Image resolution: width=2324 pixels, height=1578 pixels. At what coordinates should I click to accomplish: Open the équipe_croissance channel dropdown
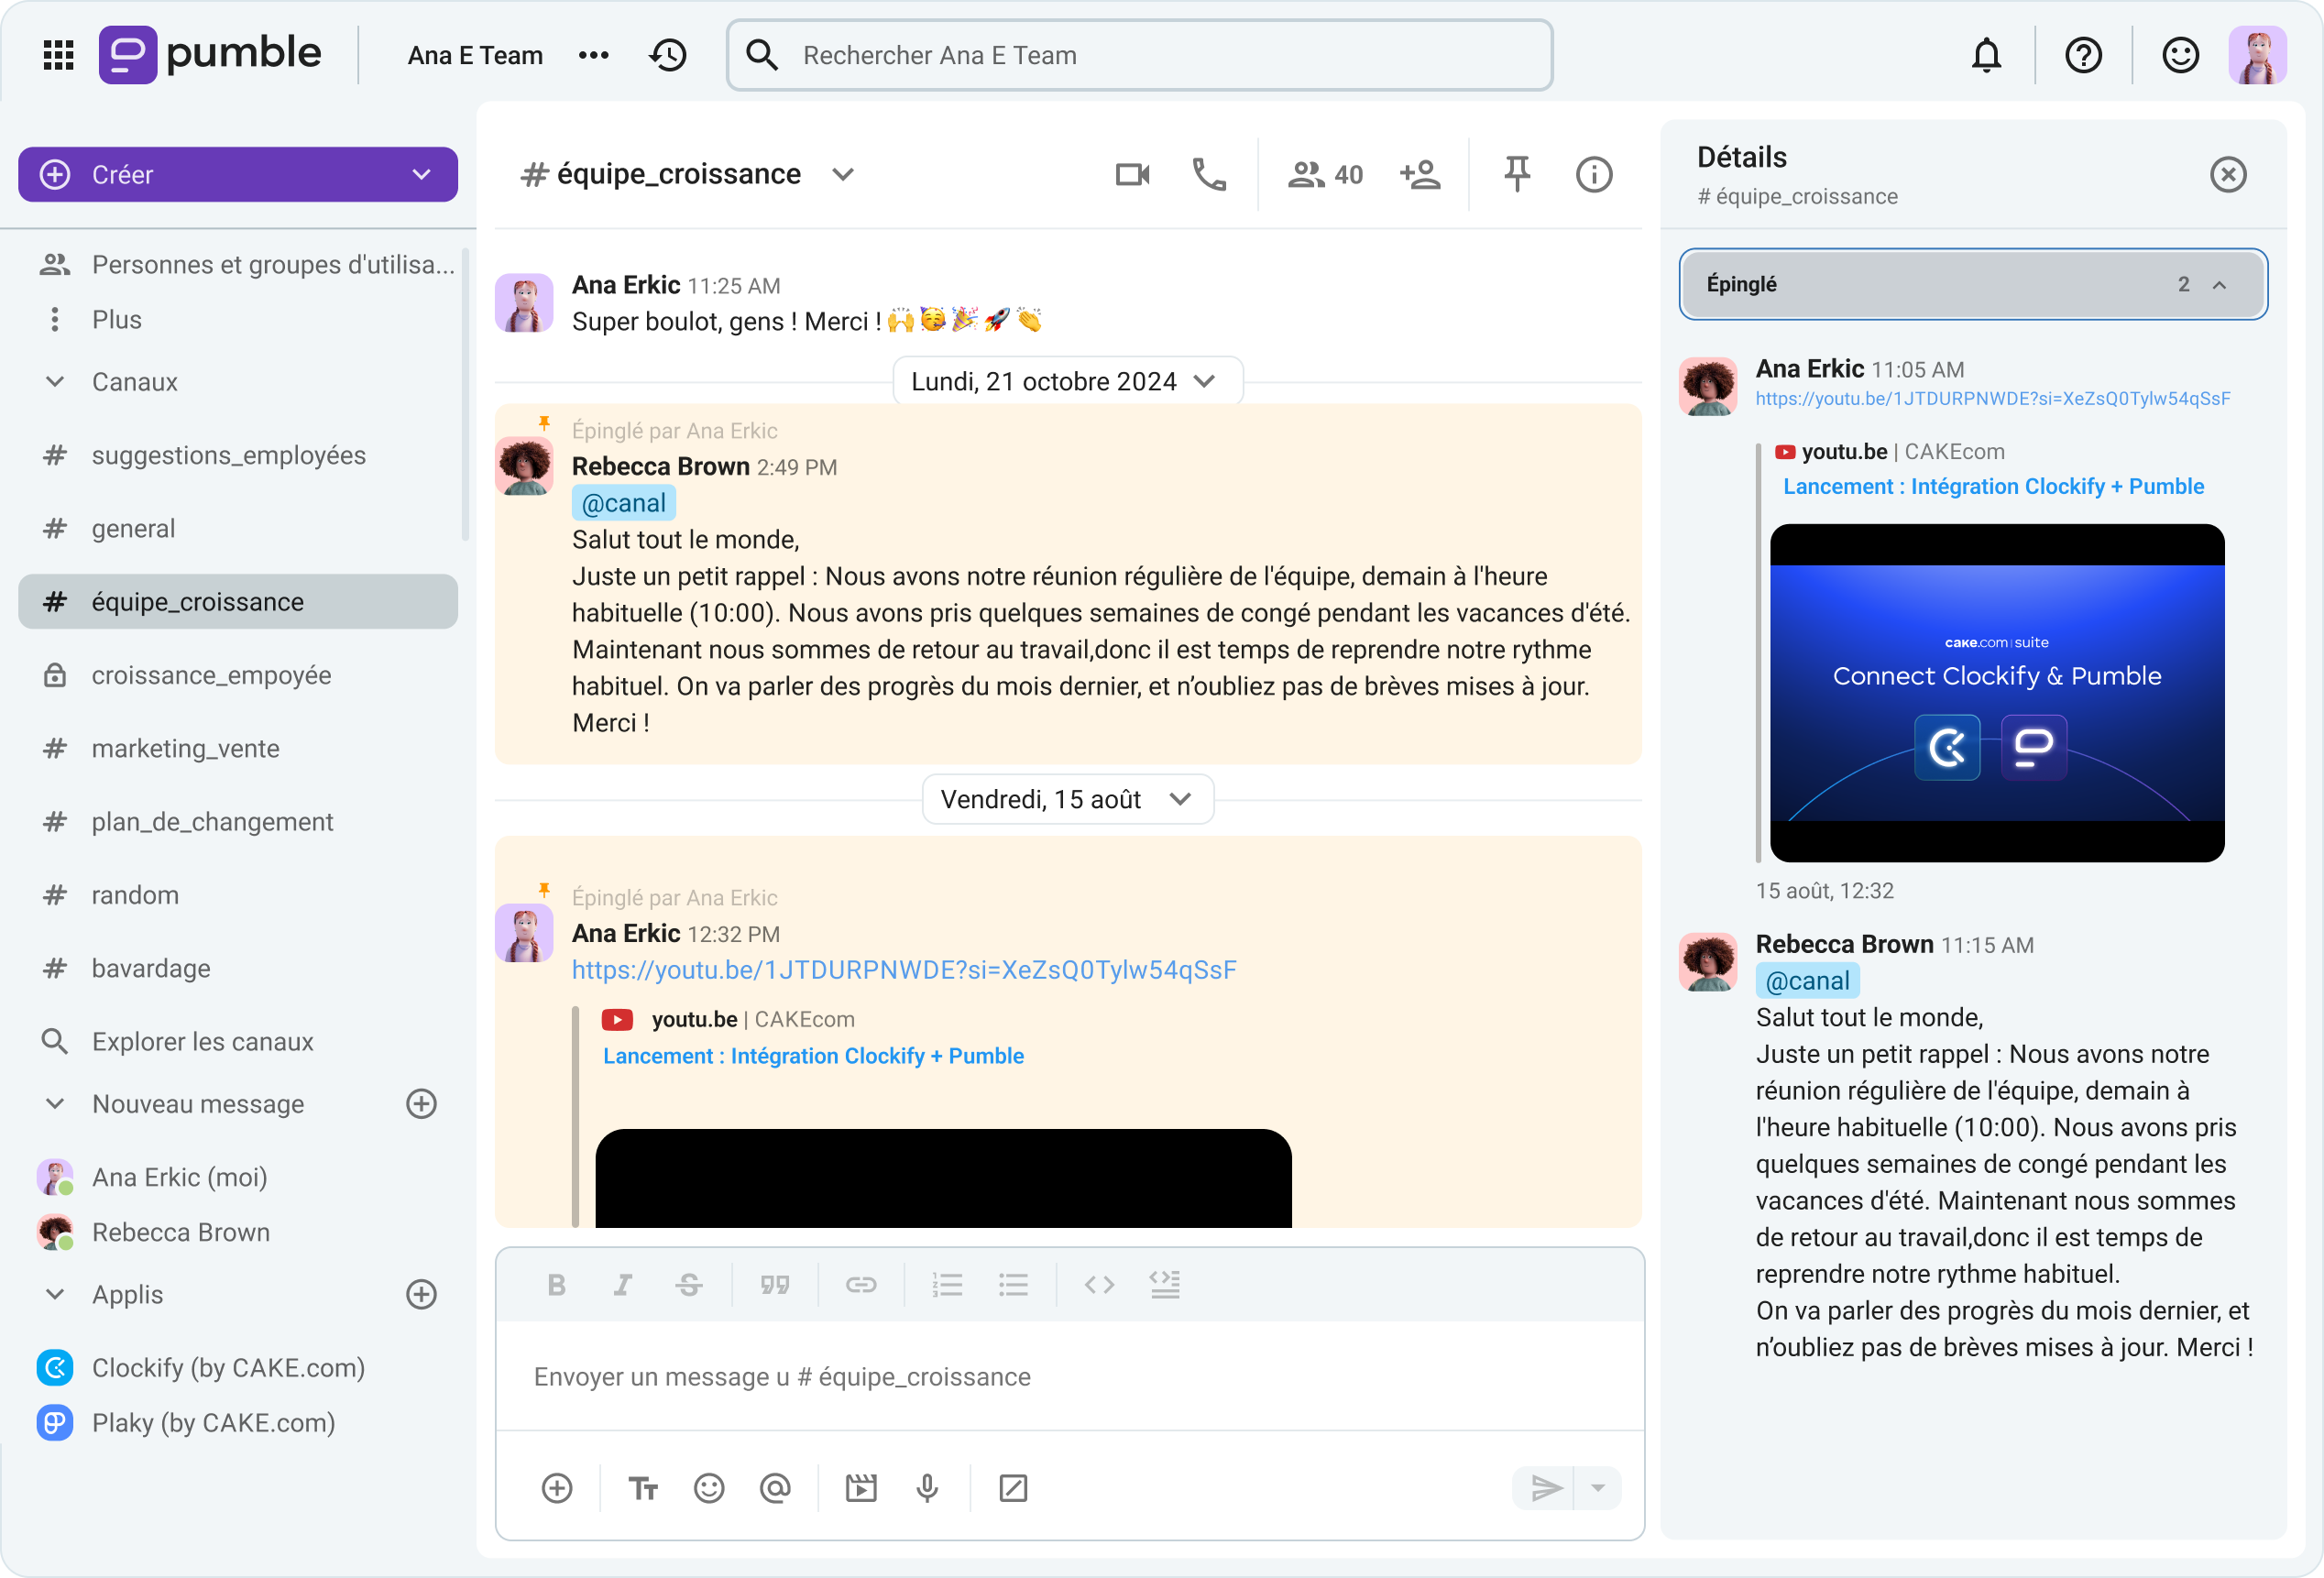(x=843, y=174)
